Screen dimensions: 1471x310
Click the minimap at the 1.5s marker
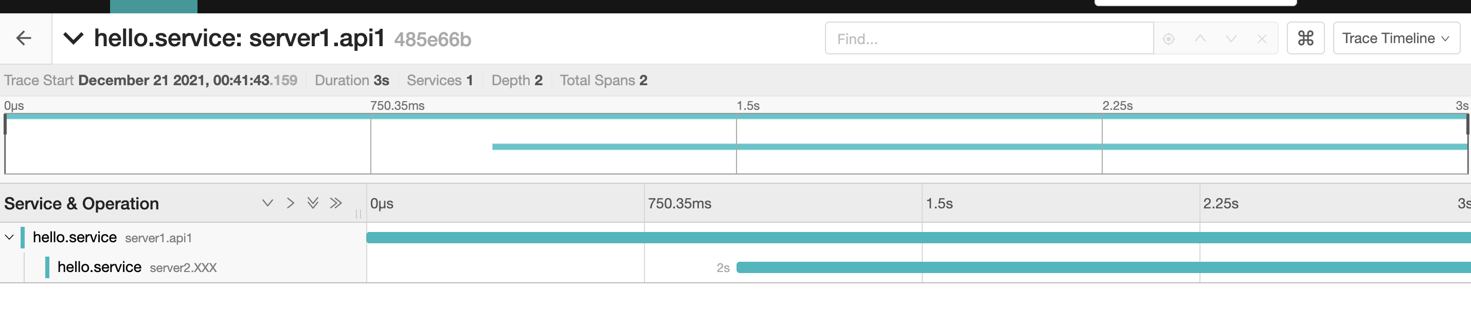736,144
